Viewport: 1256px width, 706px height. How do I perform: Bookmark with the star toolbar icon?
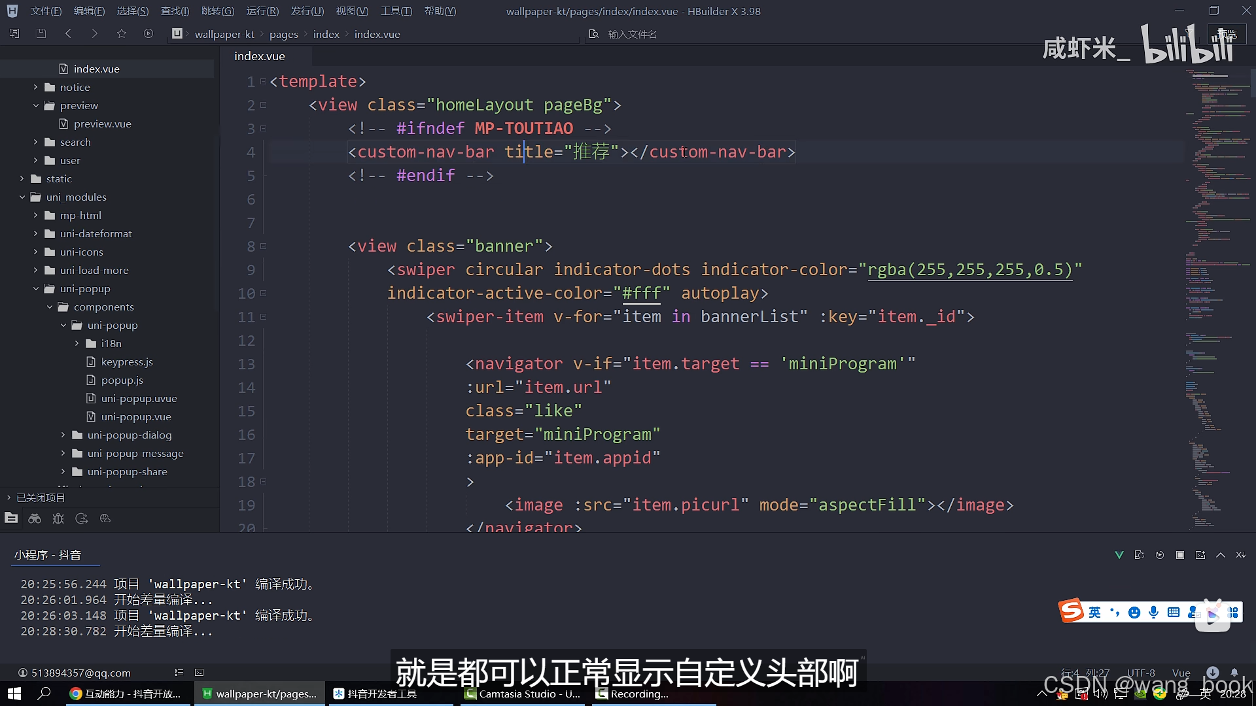point(122,33)
